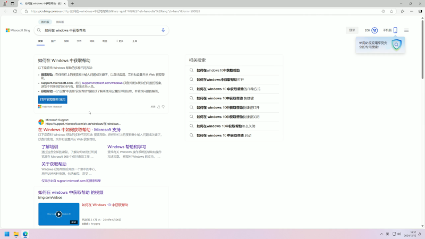Screen dimensions: 425x239
Task: Open the 如何在 windows 中获取帮助 的视频 heading
Action: click(x=71, y=192)
